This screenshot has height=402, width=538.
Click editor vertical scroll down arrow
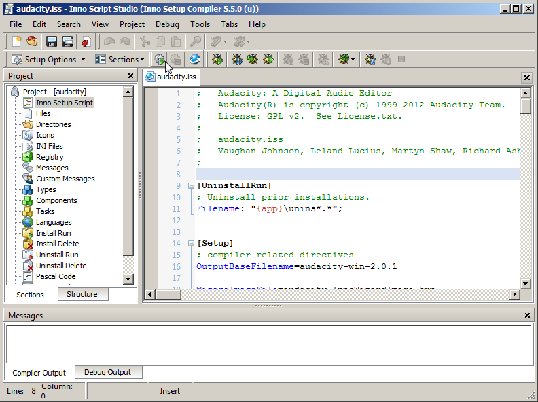point(526,283)
